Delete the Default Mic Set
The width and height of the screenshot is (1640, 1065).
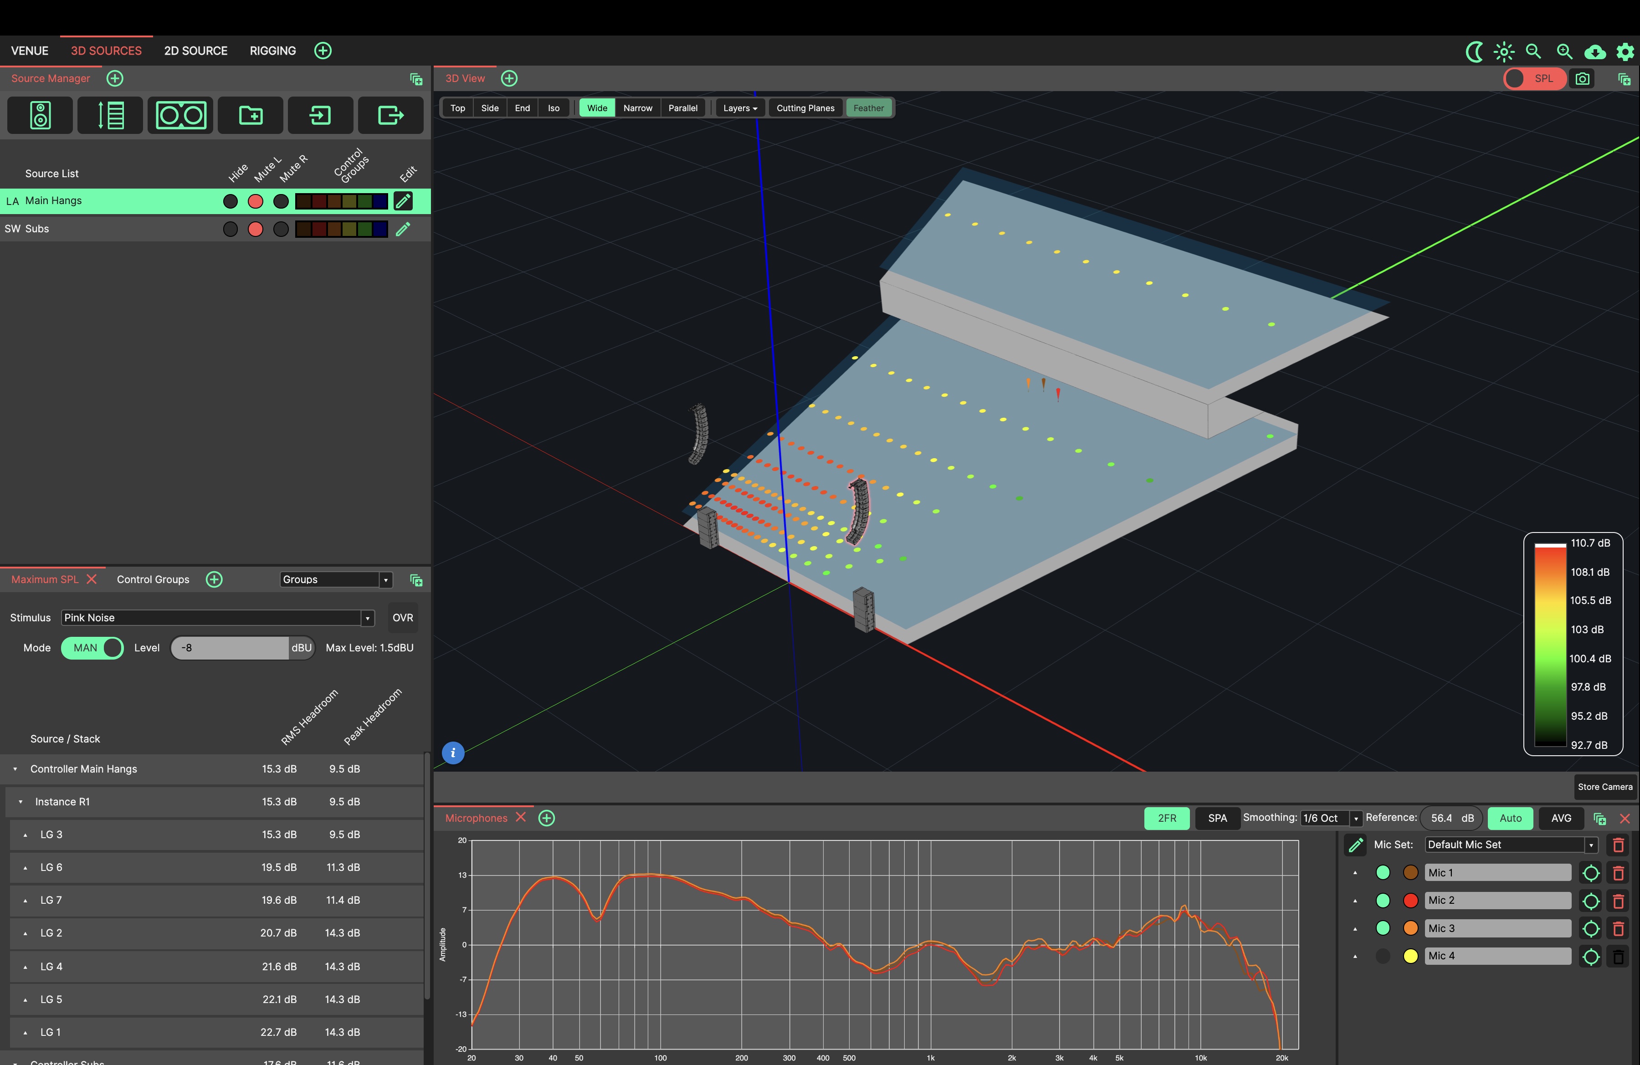[x=1618, y=845]
